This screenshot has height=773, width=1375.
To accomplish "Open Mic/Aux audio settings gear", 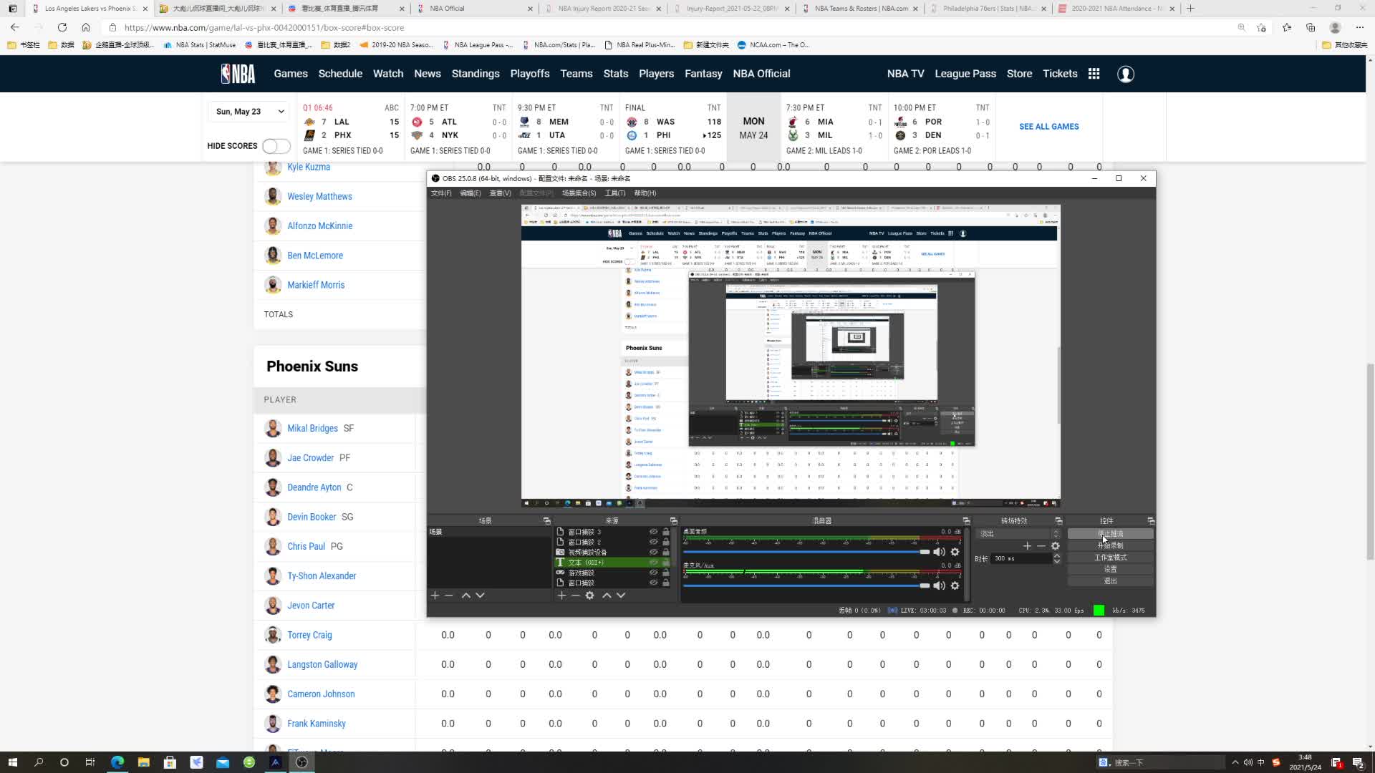I will 955,585.
